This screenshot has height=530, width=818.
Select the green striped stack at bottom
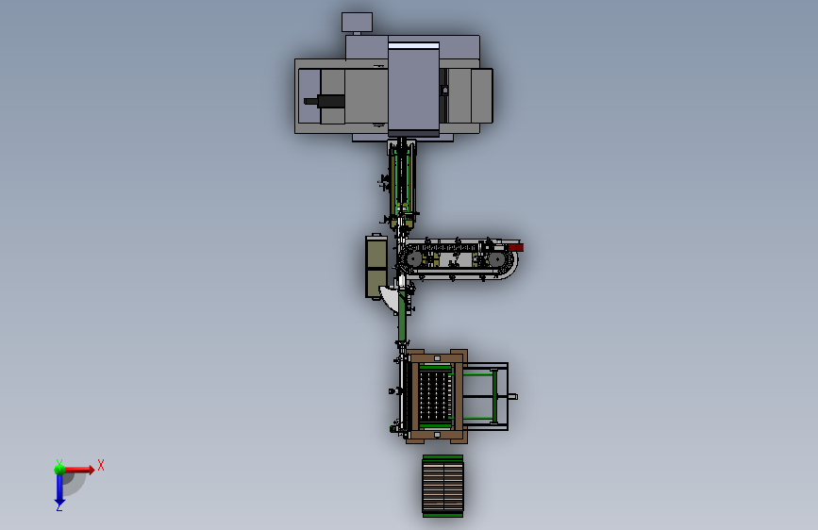pos(442,487)
